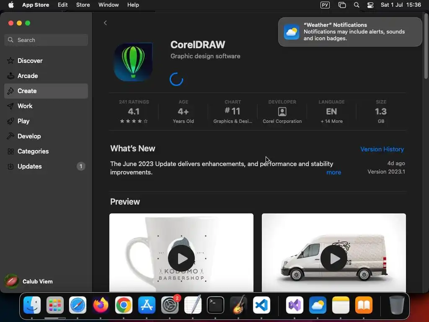Click the EN language entry
Image resolution: width=429 pixels, height=322 pixels.
[x=331, y=112]
